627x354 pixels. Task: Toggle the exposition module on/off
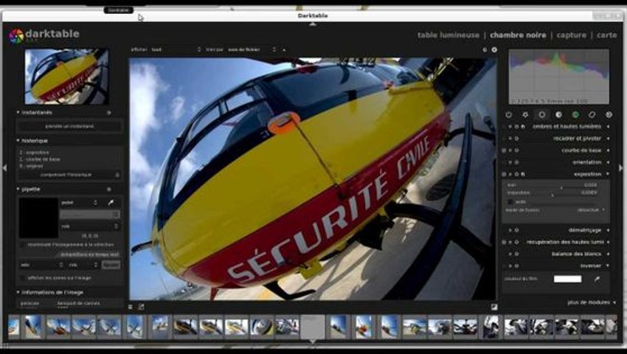(504, 174)
